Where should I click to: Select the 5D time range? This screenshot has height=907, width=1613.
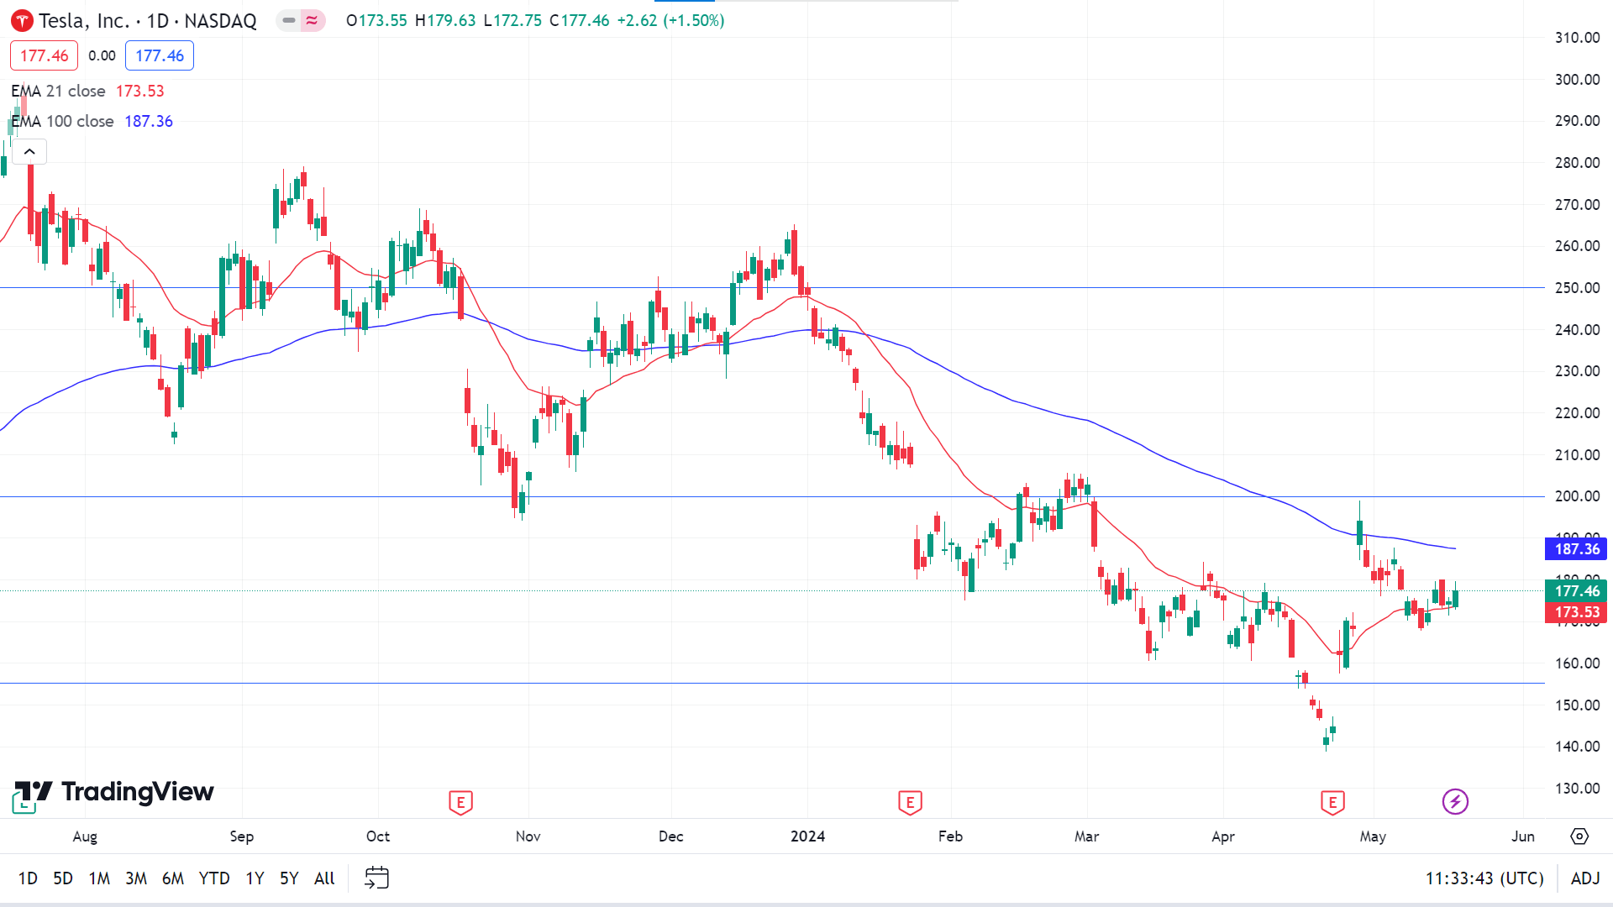pos(63,878)
